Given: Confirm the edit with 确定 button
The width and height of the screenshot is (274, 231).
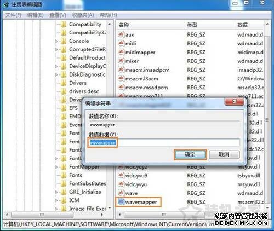Looking at the screenshot, I should pos(190,154).
